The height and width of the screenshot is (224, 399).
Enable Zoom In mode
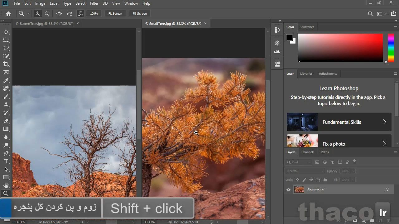coord(38,13)
